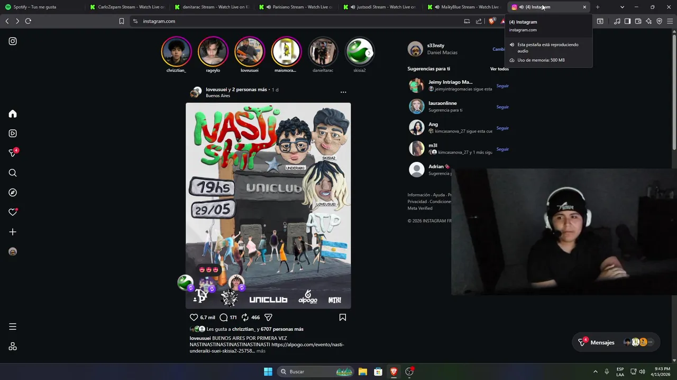Open comments on the post showing 171
This screenshot has width=677, height=380.
coord(224,317)
